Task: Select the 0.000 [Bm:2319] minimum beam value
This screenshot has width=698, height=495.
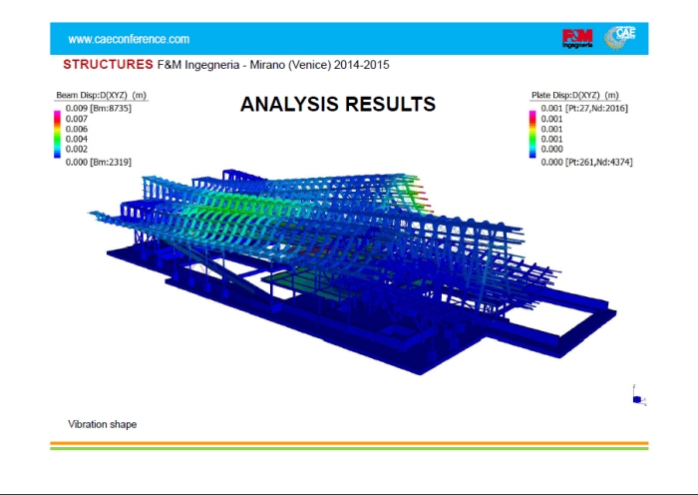Action: [x=99, y=161]
